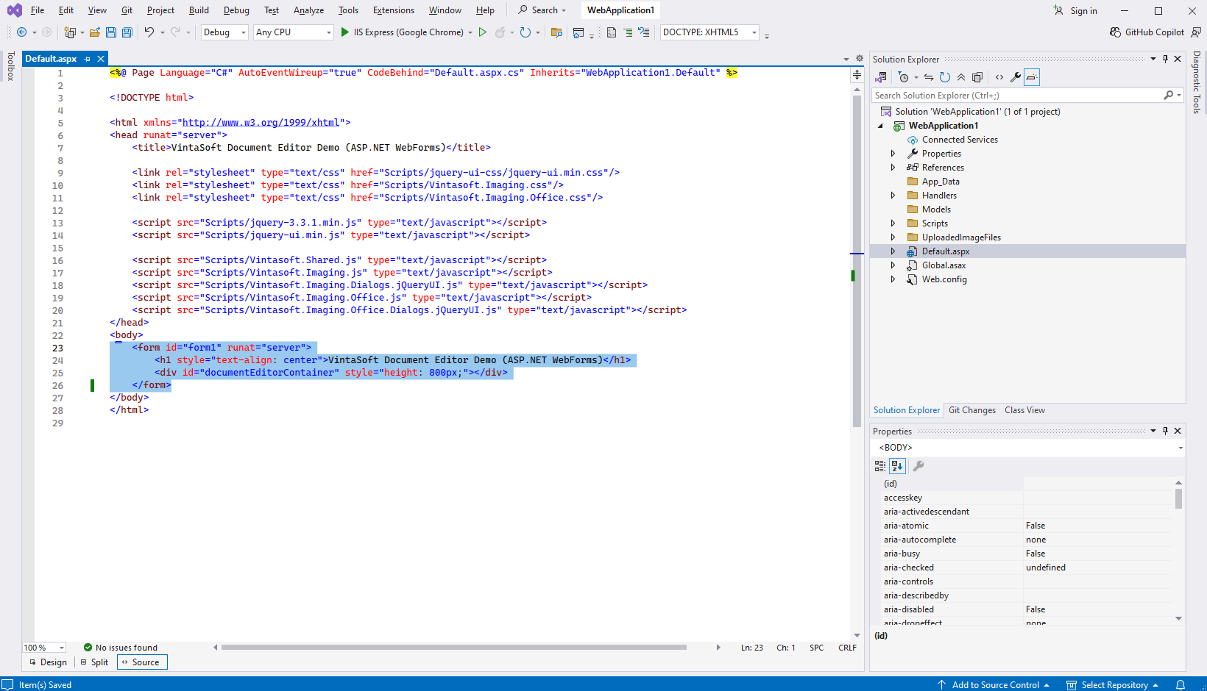1207x691 pixels.
Task: Switch to Design view button
Action: [48, 662]
